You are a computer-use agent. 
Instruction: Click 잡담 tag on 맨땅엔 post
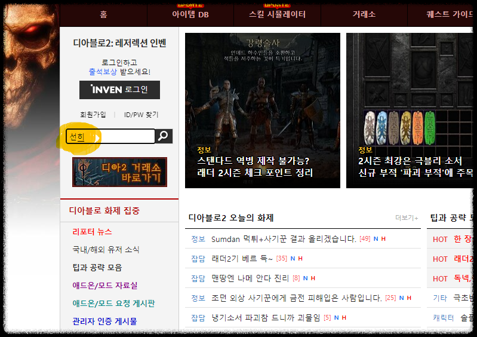(x=198, y=278)
